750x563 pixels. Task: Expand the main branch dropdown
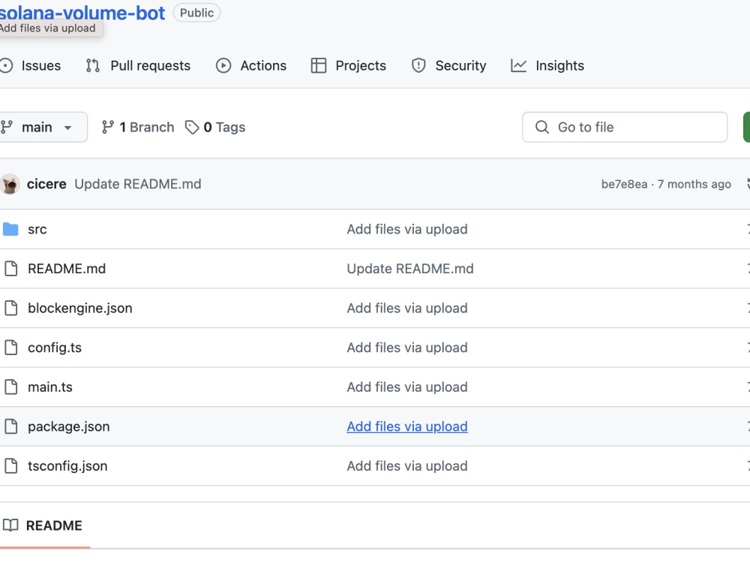(43, 128)
